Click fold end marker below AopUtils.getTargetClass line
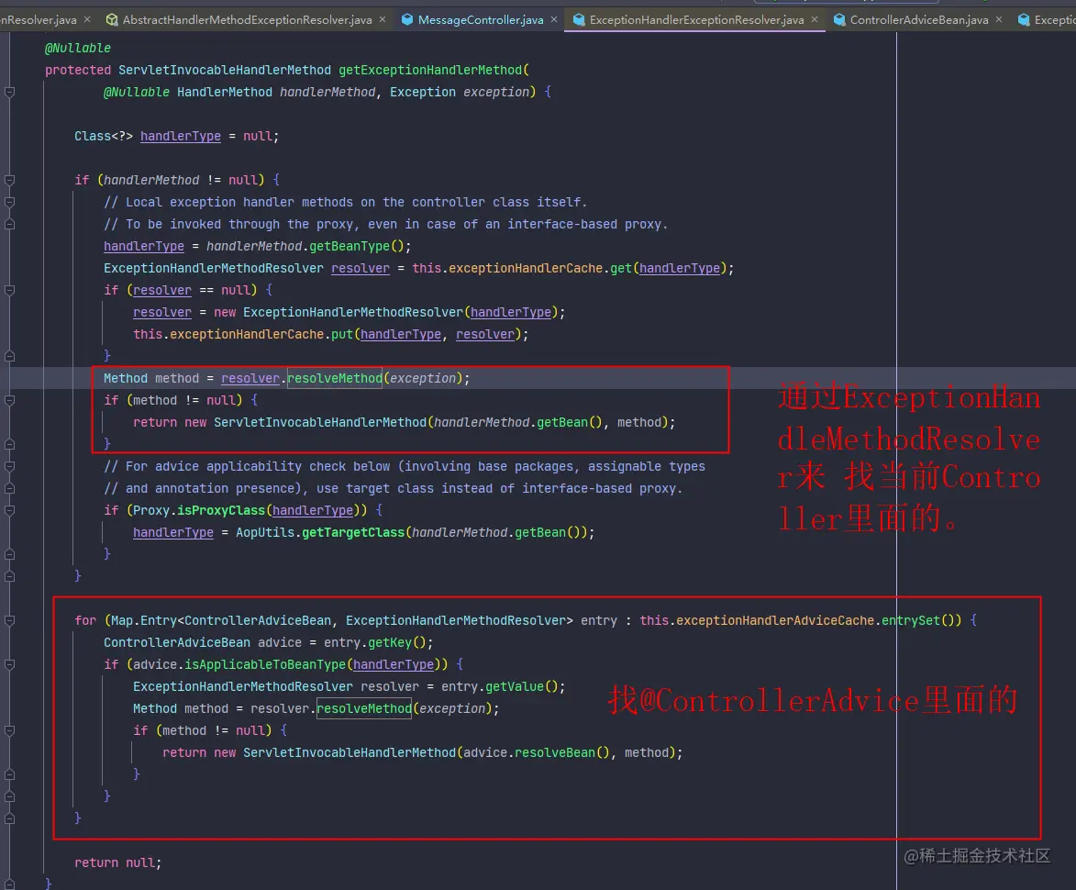The width and height of the screenshot is (1076, 890). coord(9,554)
